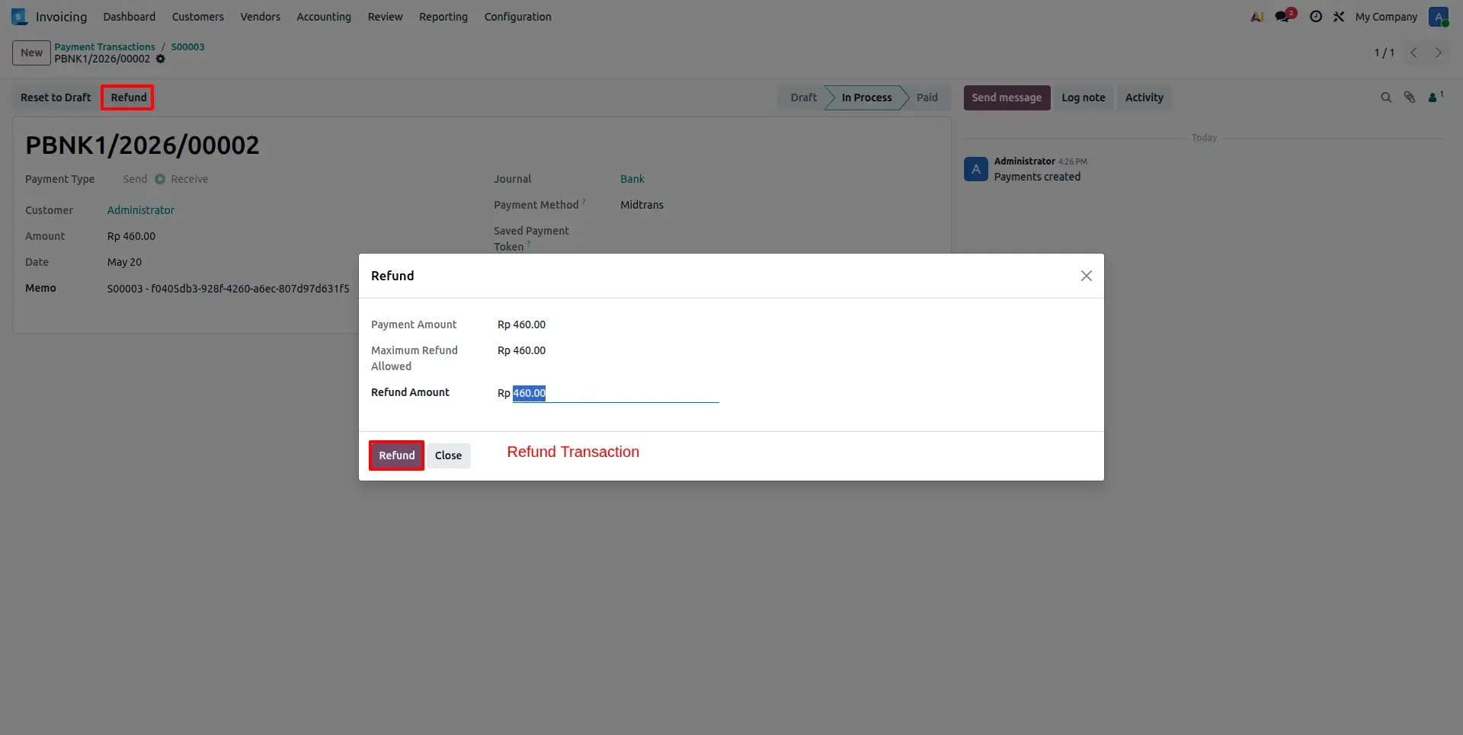Image resolution: width=1463 pixels, height=735 pixels.
Task: Open the My Company switcher
Action: click(1386, 17)
